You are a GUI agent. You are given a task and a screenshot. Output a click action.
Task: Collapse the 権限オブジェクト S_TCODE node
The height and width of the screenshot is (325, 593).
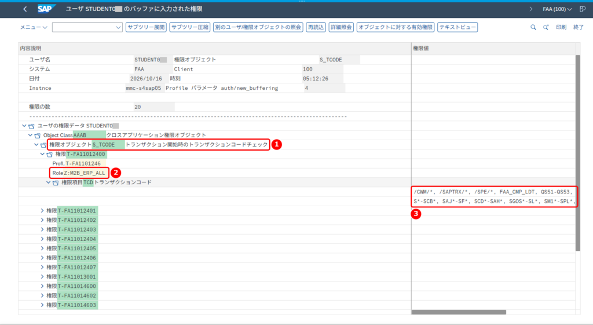click(x=36, y=144)
